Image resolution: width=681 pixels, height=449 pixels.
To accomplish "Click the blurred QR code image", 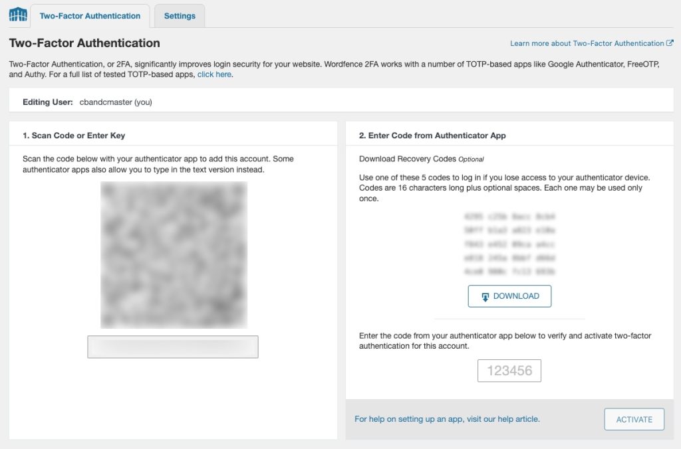I will 174,254.
